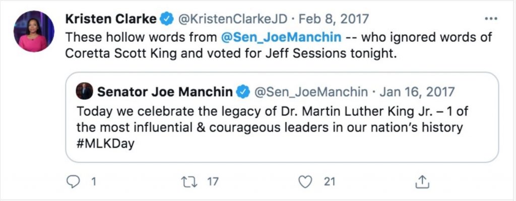Open the Jan 16, 2017 date

point(417,92)
